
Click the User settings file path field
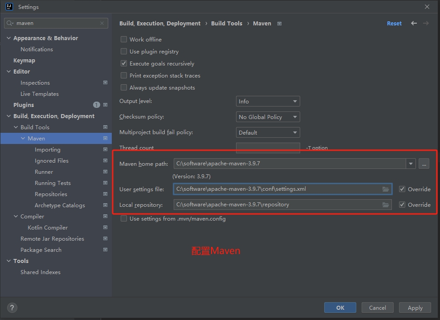(x=283, y=189)
